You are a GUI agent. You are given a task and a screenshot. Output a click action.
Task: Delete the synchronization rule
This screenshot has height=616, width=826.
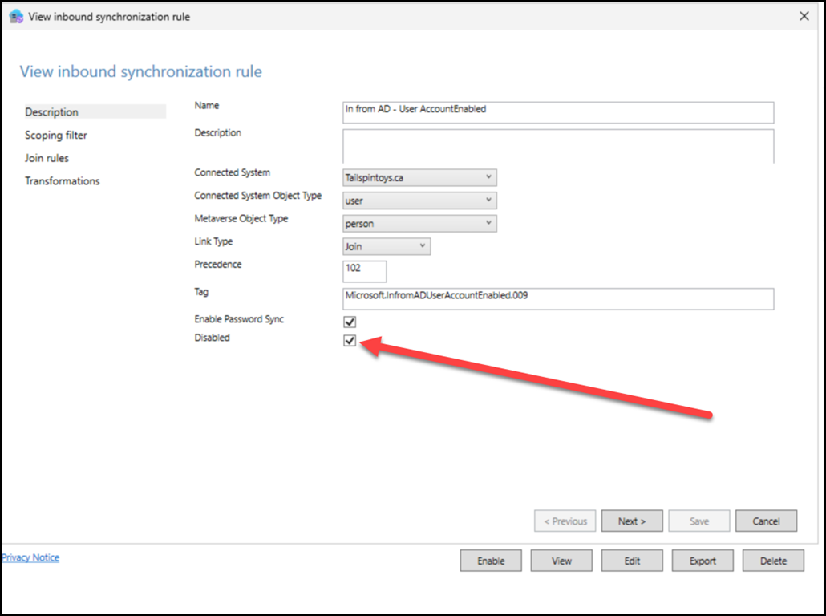(x=773, y=561)
